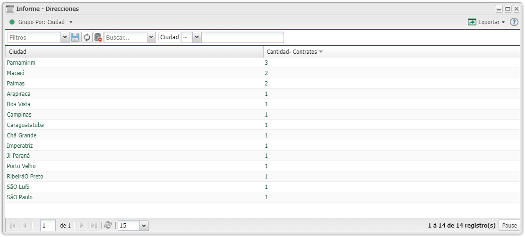Refresh the grid using the pagination refresh icon
The height and width of the screenshot is (237, 525).
(x=107, y=226)
